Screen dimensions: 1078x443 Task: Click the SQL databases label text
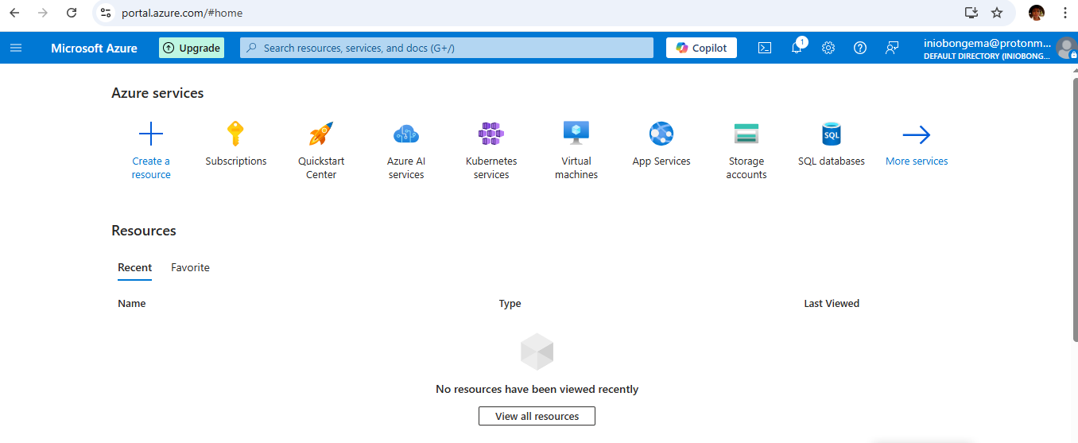[832, 161]
